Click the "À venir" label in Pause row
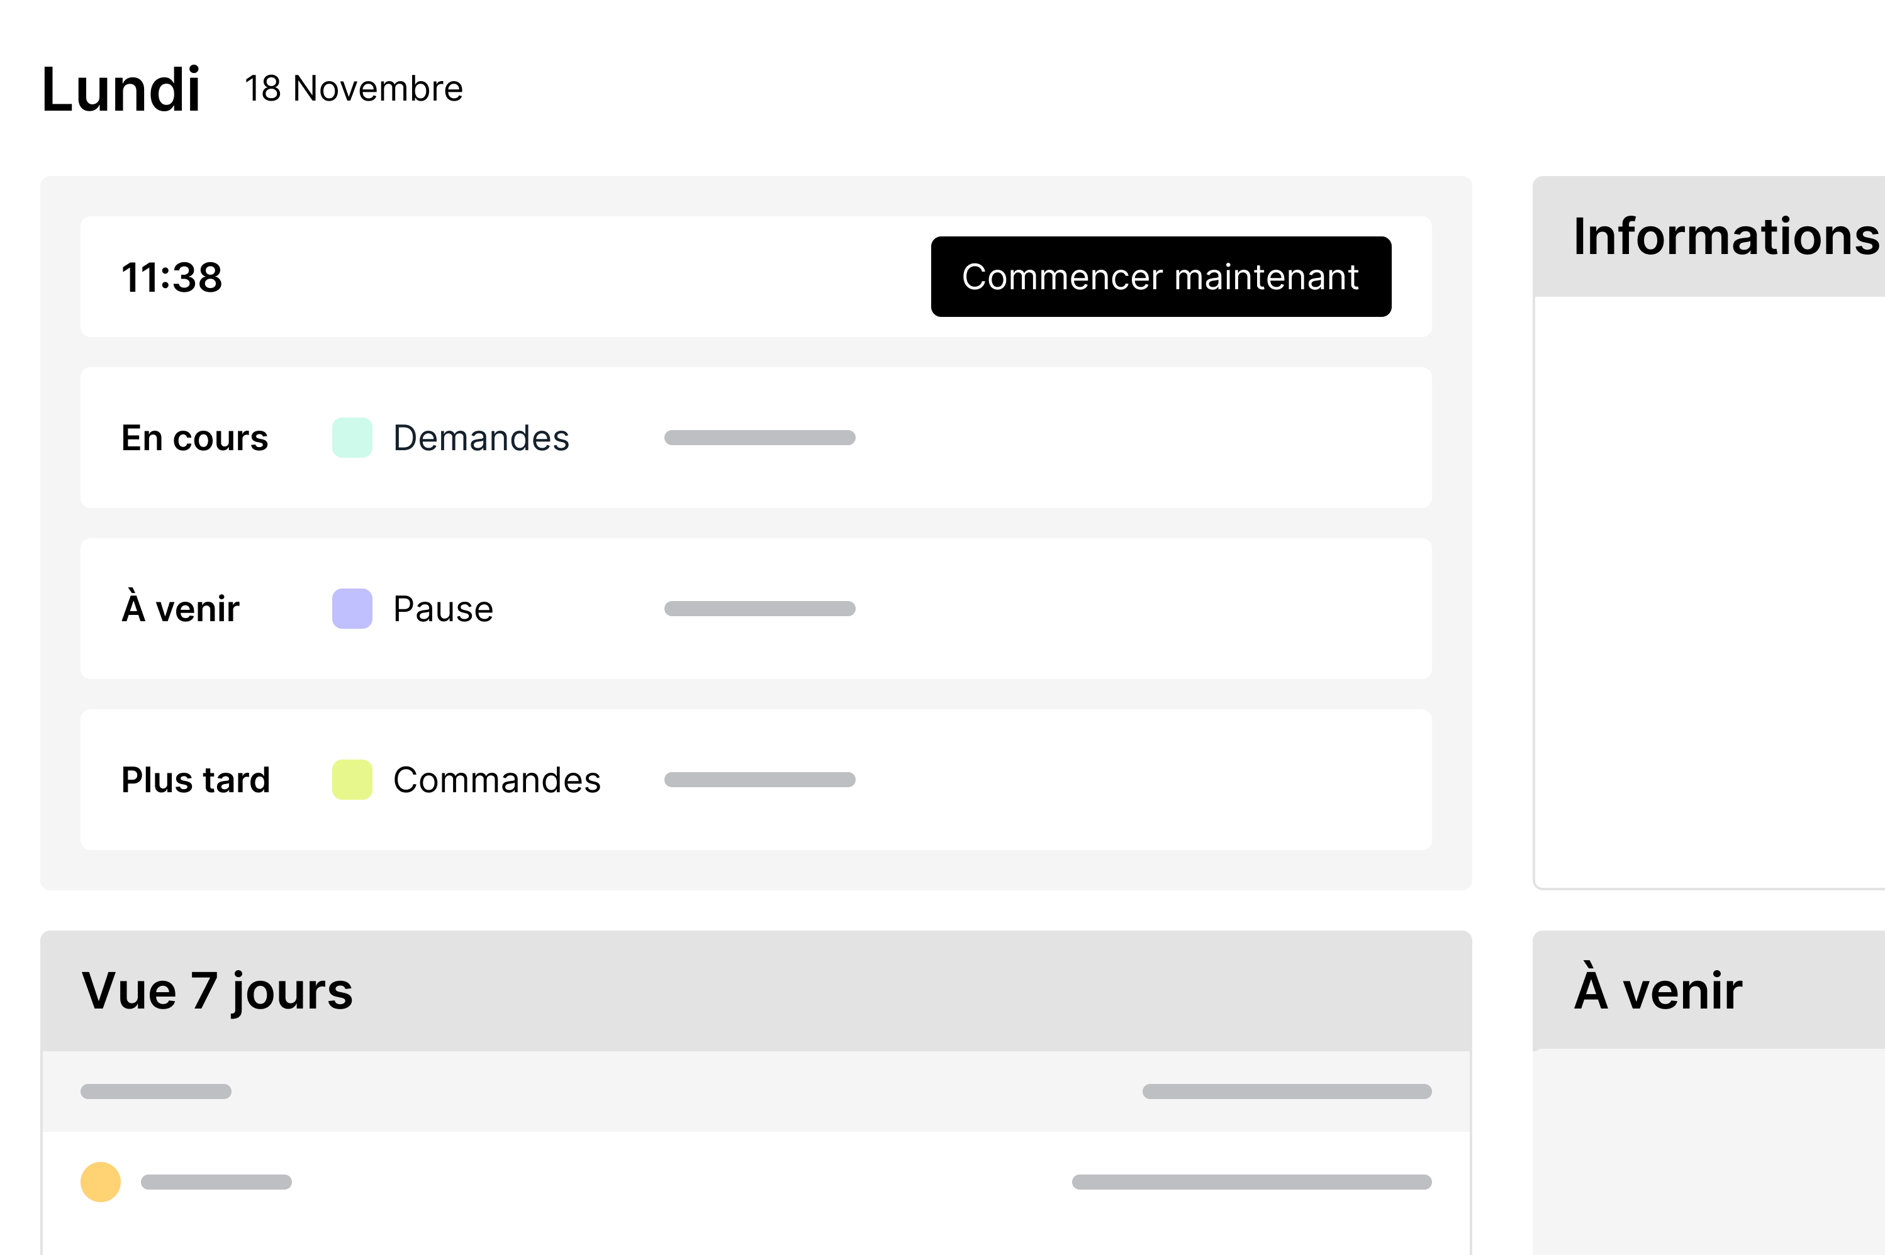The height and width of the screenshot is (1255, 1885). 180,609
